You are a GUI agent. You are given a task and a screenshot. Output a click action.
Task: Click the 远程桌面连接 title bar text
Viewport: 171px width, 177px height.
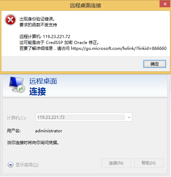point(85,6)
